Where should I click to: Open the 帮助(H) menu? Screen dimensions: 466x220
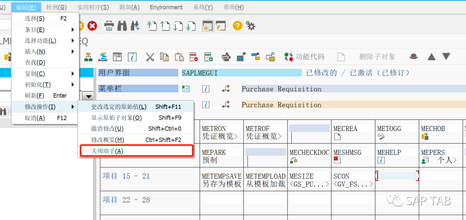point(233,7)
